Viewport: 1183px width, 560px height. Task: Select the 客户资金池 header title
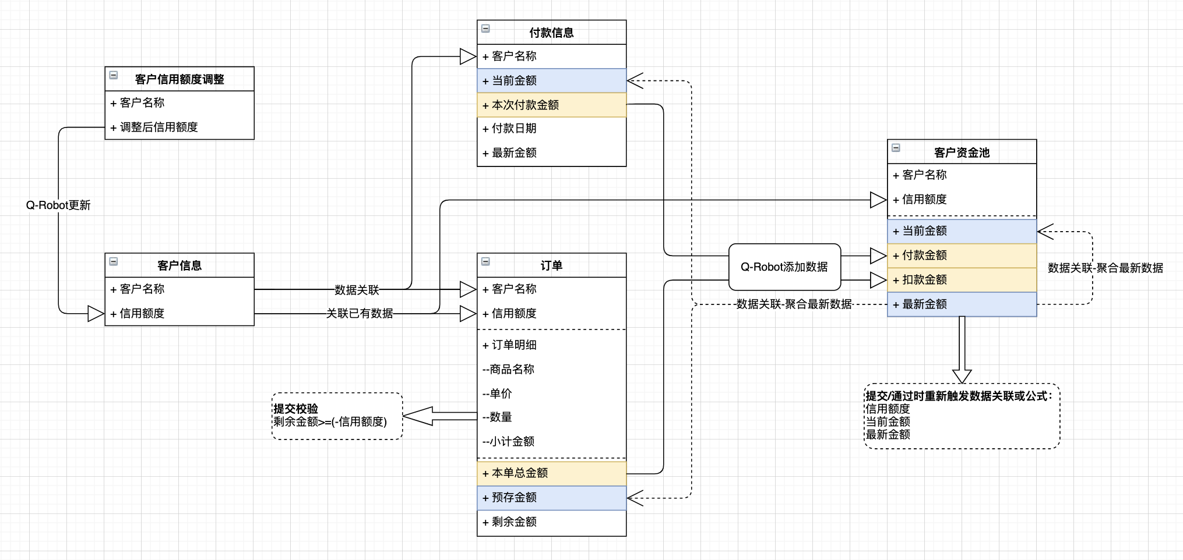962,153
